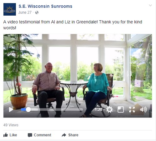Click the share arrow icon
Screen dimensions: 156x141
point(64,135)
